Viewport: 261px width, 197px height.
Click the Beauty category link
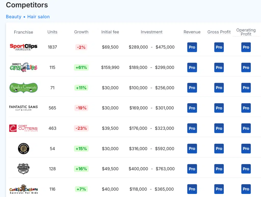(x=14, y=17)
